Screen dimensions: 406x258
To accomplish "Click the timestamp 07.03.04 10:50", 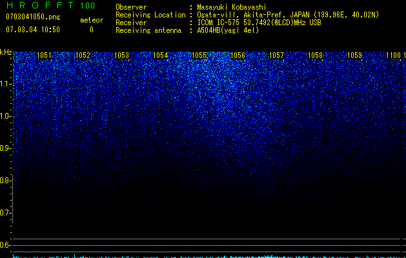I will click(x=33, y=30).
